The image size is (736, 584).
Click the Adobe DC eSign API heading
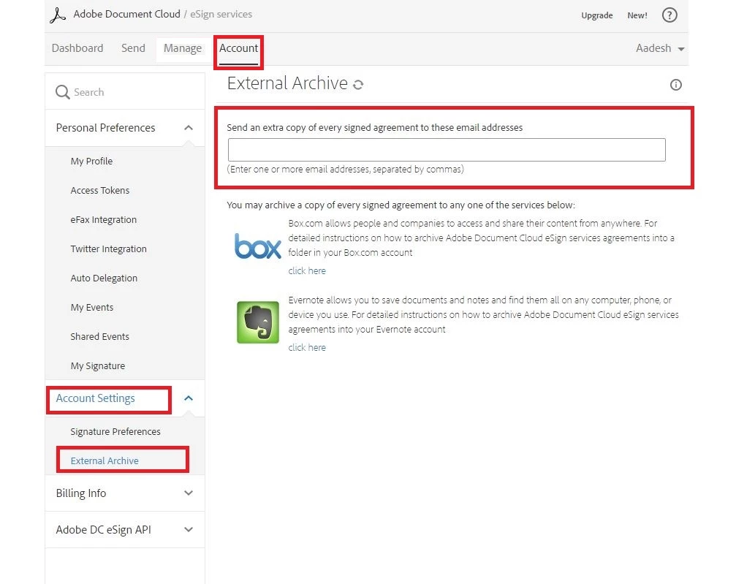pyautogui.click(x=104, y=529)
